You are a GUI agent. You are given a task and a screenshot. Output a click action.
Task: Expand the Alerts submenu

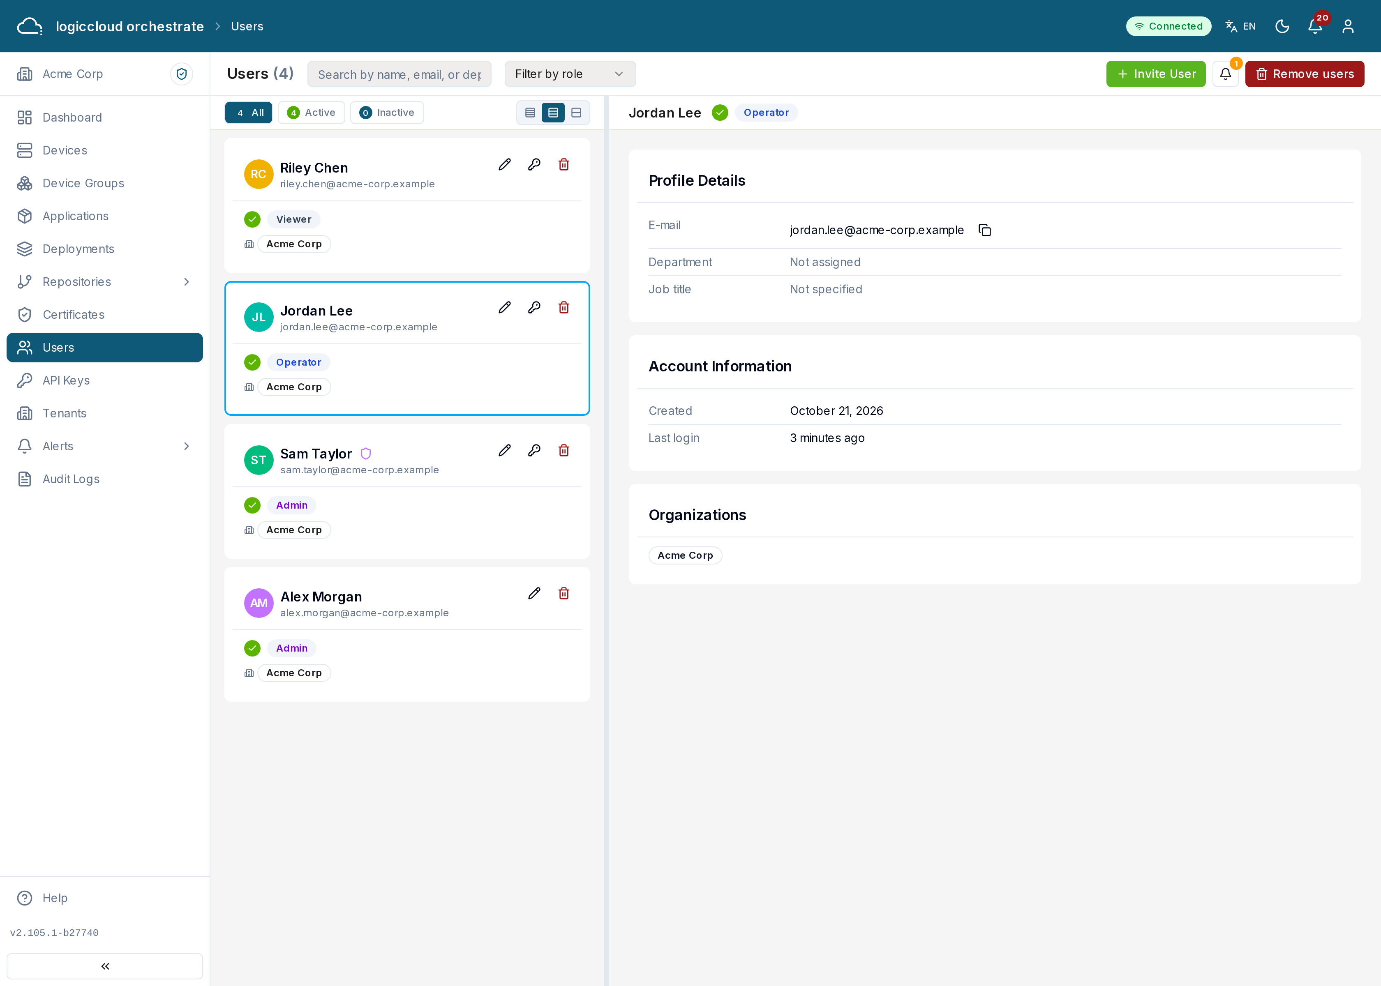tap(186, 446)
